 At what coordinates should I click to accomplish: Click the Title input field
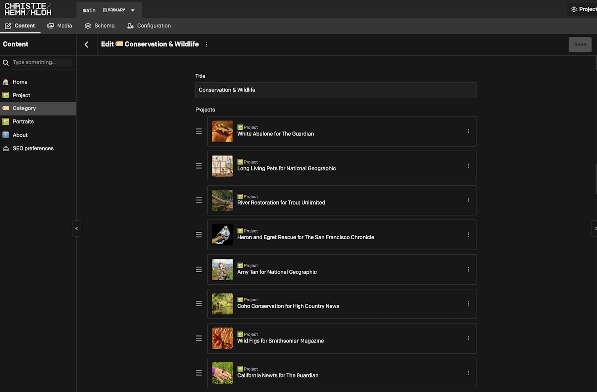pyautogui.click(x=336, y=90)
